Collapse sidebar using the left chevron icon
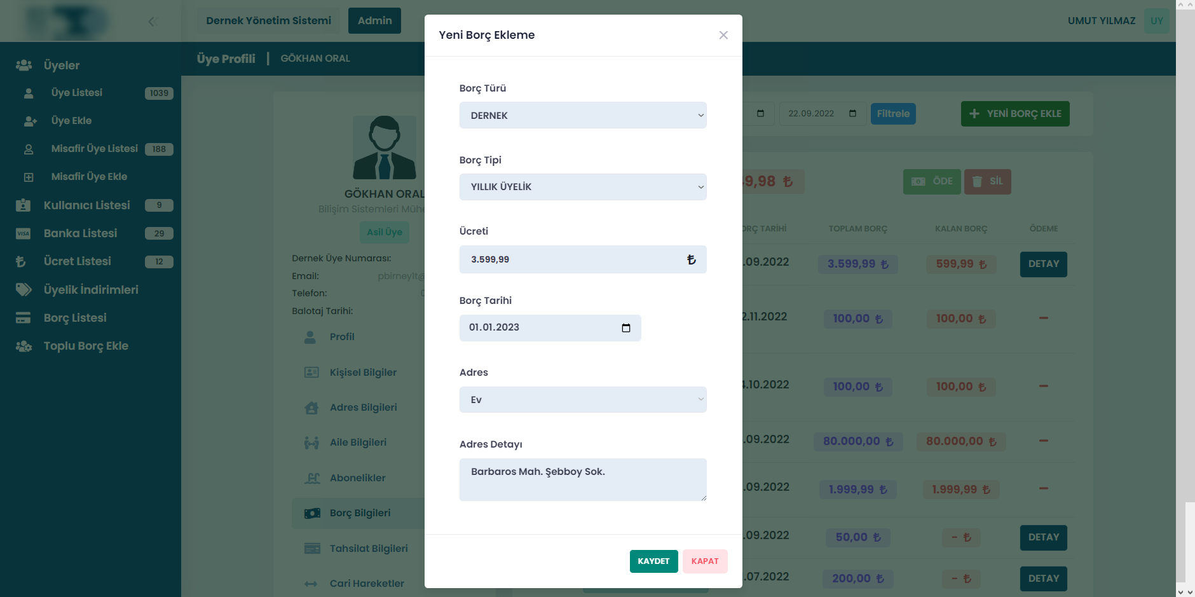The image size is (1195, 597). (152, 22)
